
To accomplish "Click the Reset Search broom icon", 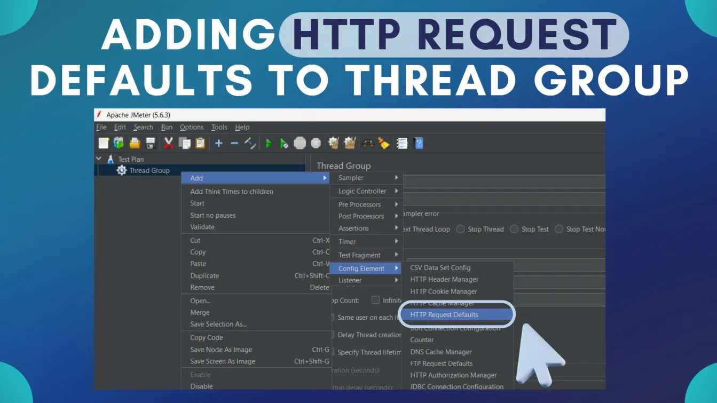I will coord(384,143).
